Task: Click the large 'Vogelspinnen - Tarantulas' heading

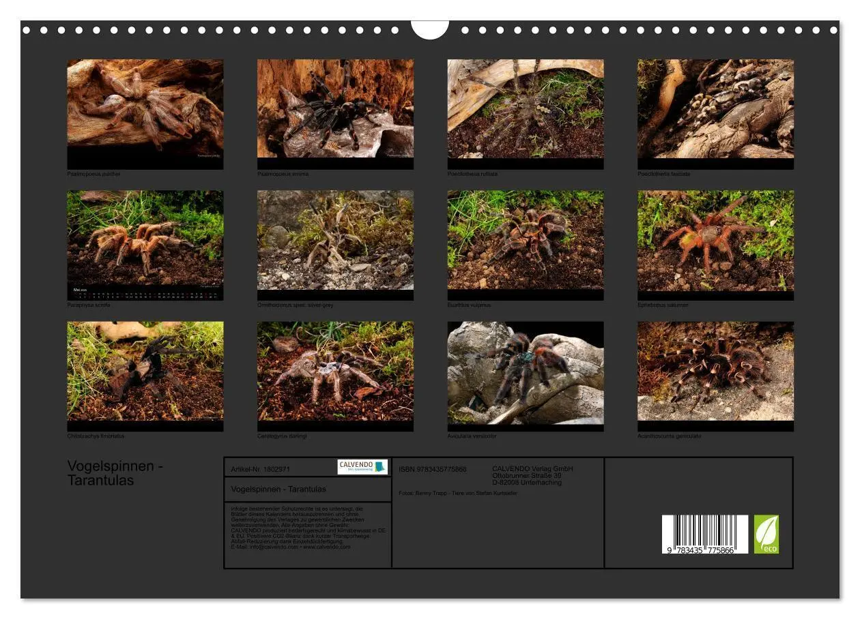Action: (115, 473)
